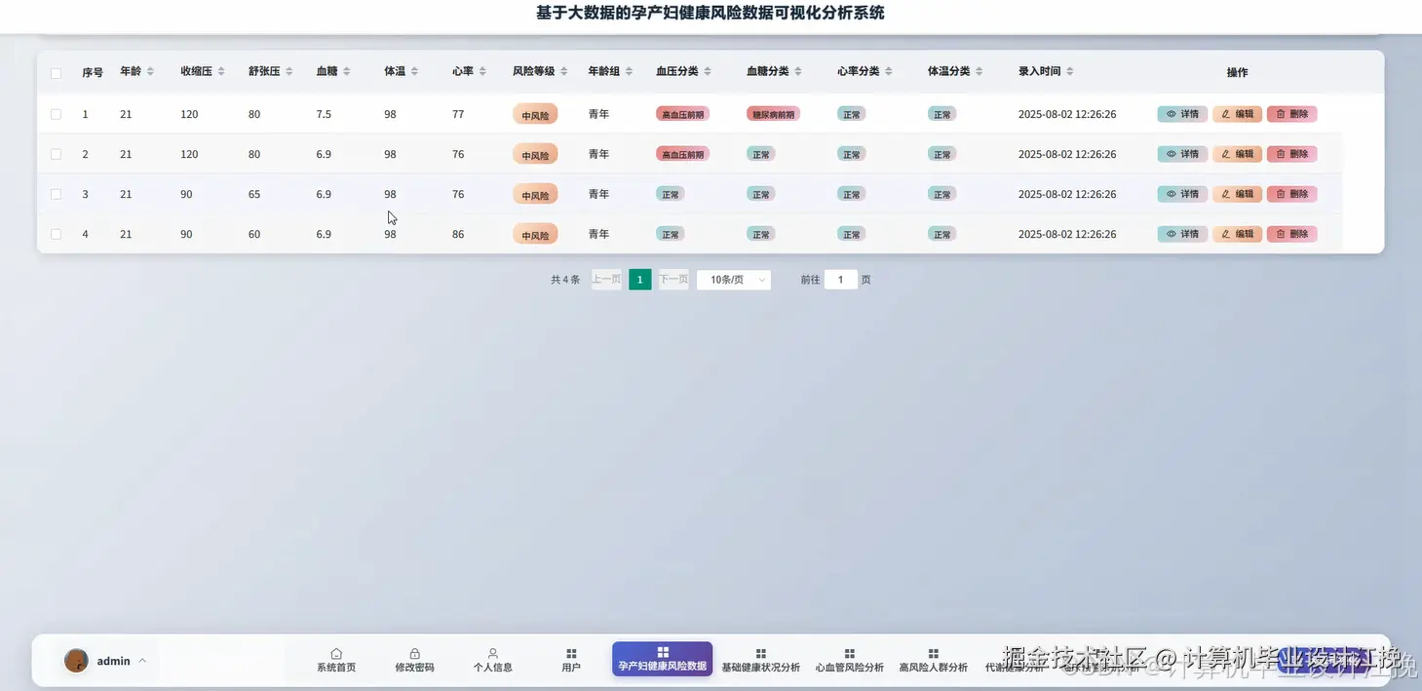Screen dimensions: 1422x691
Task: Expand the admin user menu chevron
Action: [142, 661]
